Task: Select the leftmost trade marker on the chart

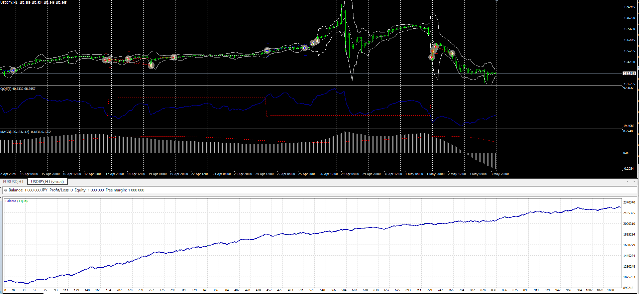Action: coord(13,70)
